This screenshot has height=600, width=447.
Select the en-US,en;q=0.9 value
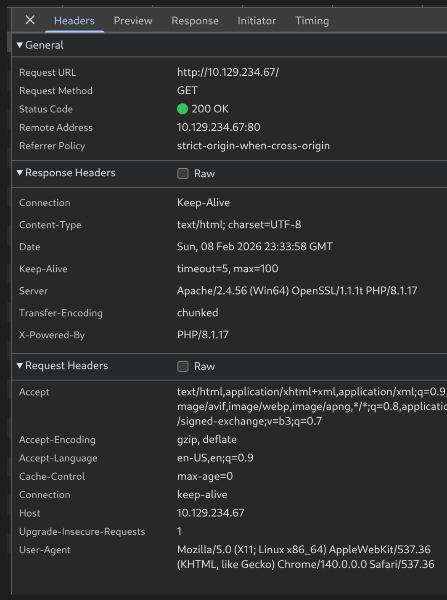coord(215,458)
